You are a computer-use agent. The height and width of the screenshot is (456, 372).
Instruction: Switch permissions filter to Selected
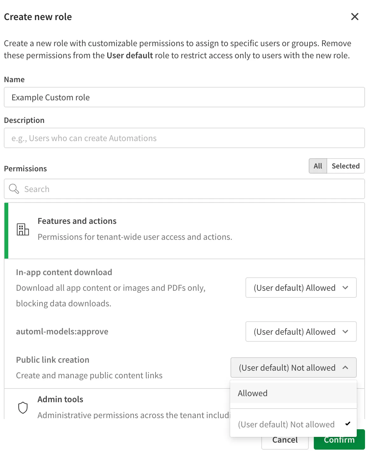coord(346,166)
